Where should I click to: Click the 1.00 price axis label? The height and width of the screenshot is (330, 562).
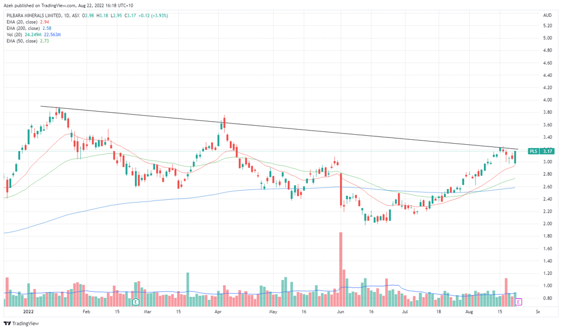[547, 286]
